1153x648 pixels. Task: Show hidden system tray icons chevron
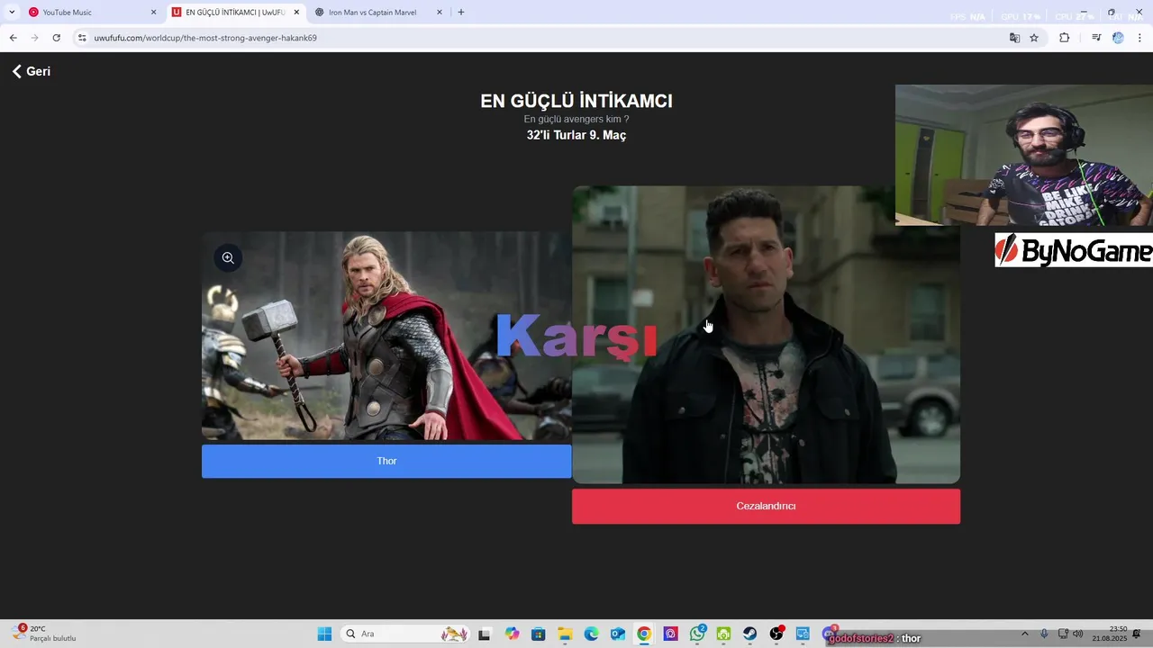1024,634
